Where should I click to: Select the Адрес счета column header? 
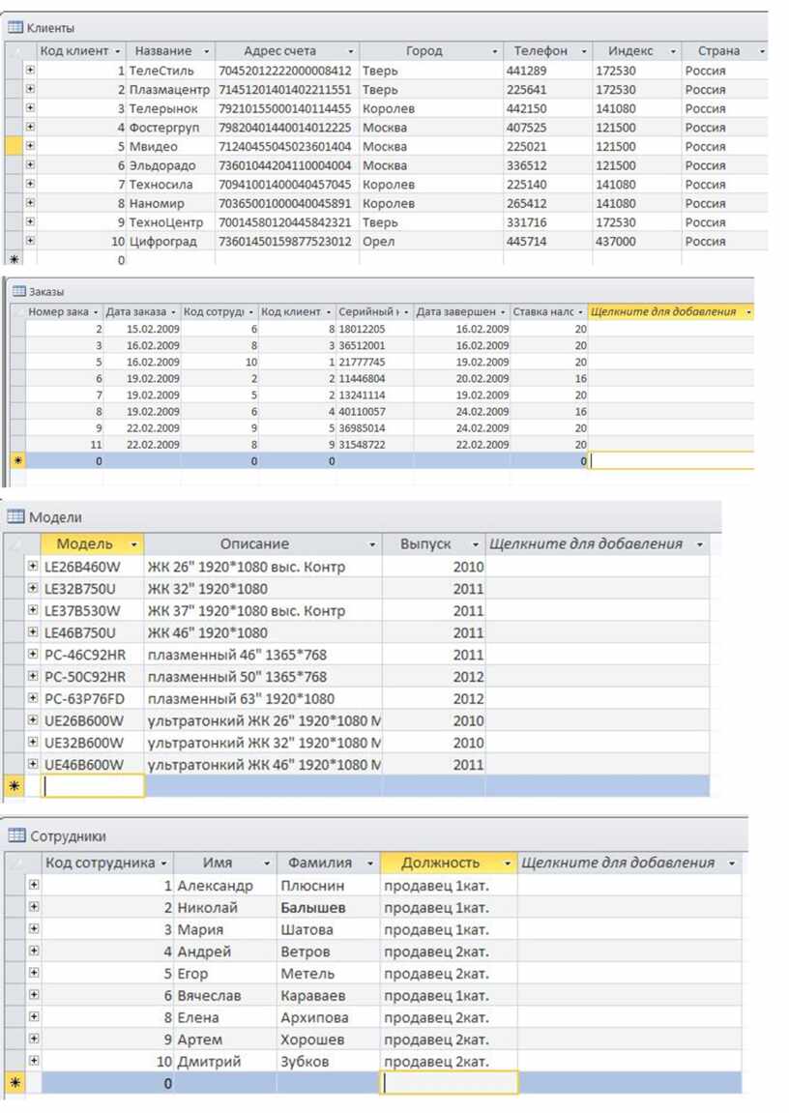tap(287, 51)
